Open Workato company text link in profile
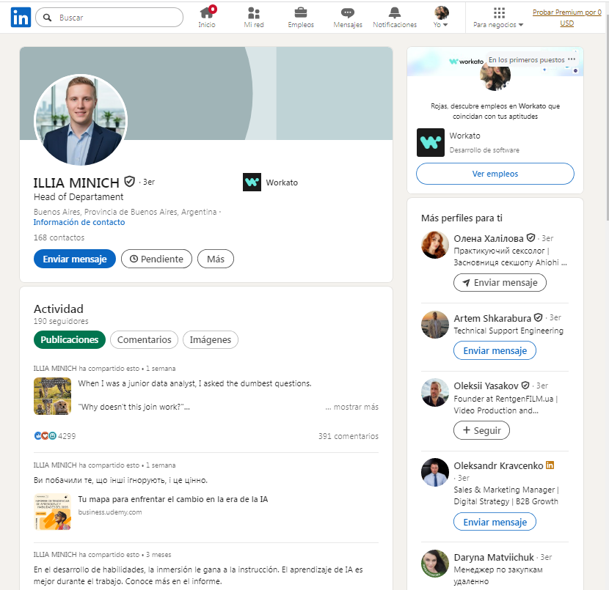 tap(282, 182)
